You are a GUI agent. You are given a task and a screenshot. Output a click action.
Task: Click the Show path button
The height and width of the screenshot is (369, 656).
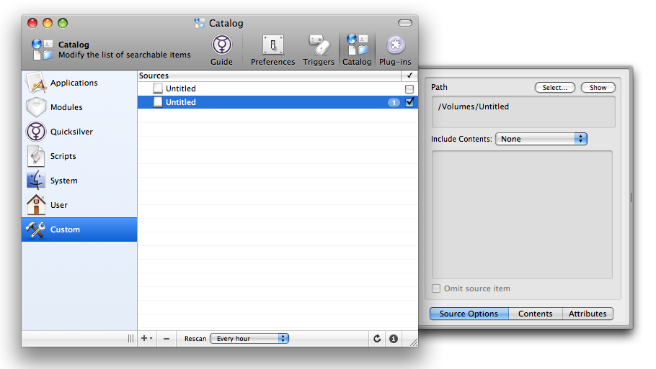tap(598, 88)
